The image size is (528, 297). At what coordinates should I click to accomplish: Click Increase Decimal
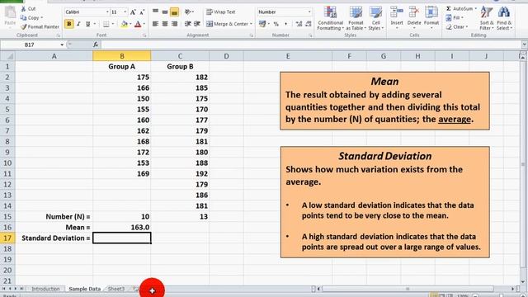pos(299,24)
